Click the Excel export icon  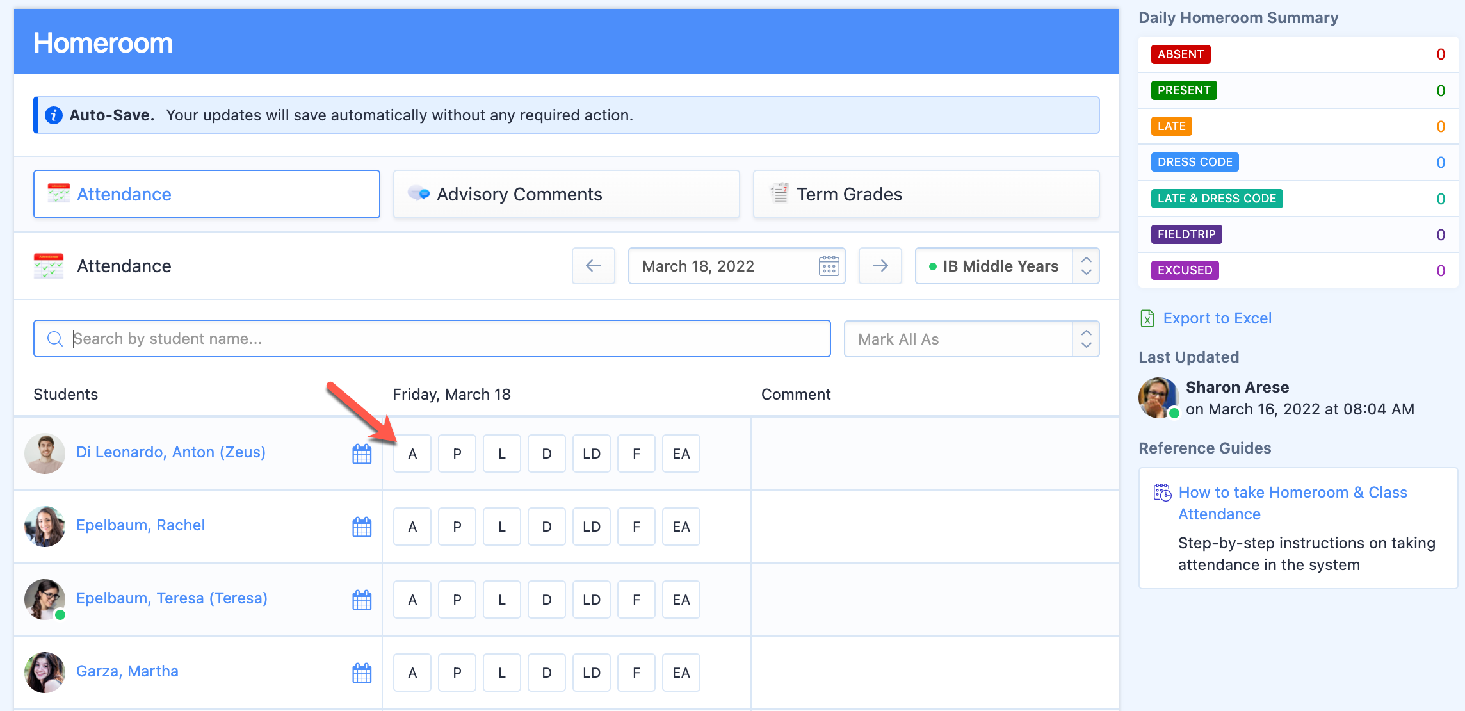tap(1147, 318)
